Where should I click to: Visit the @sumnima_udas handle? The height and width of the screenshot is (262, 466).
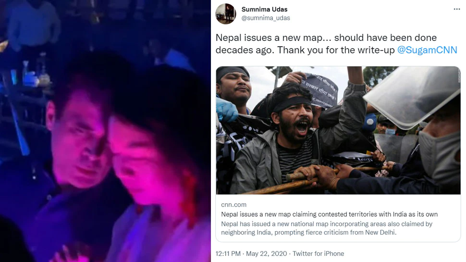coord(265,18)
